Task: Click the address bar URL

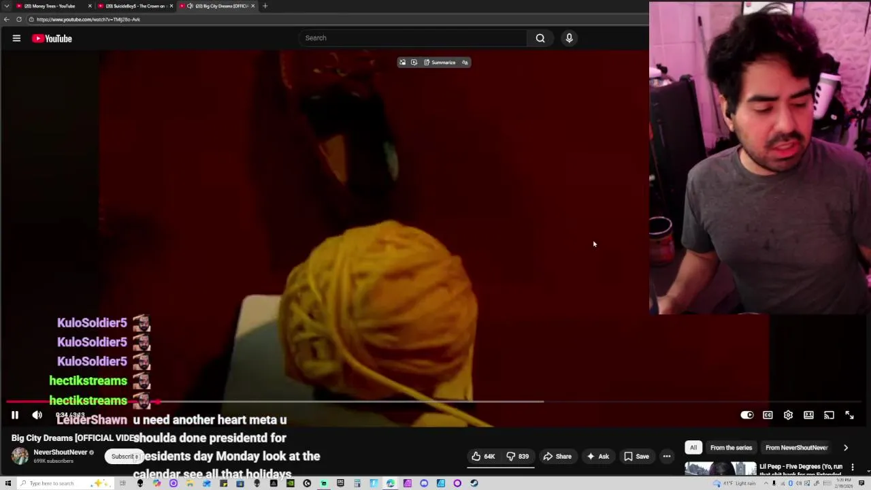Action: pos(88,20)
